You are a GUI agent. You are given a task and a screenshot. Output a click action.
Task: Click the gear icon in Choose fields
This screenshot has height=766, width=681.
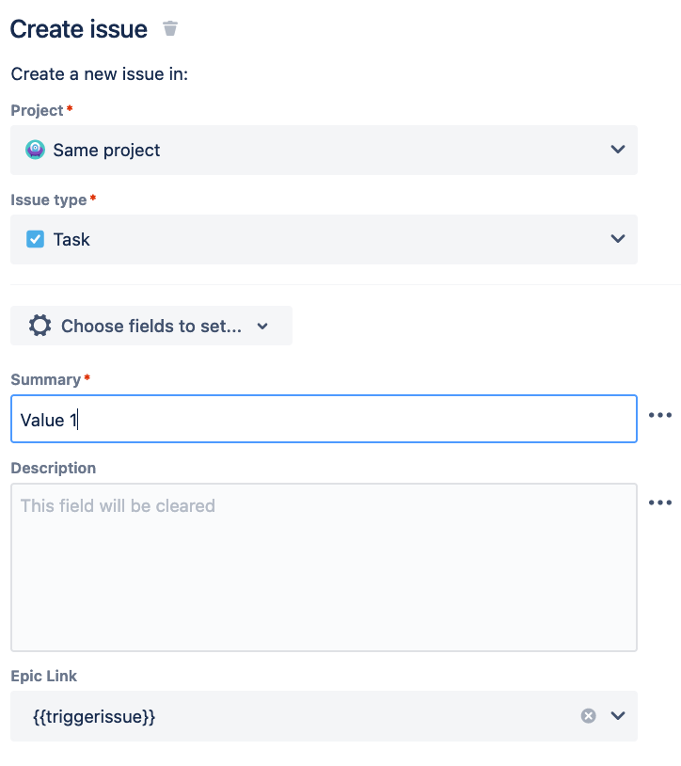point(40,326)
